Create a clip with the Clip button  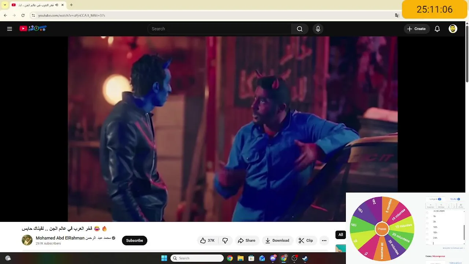coord(306,241)
